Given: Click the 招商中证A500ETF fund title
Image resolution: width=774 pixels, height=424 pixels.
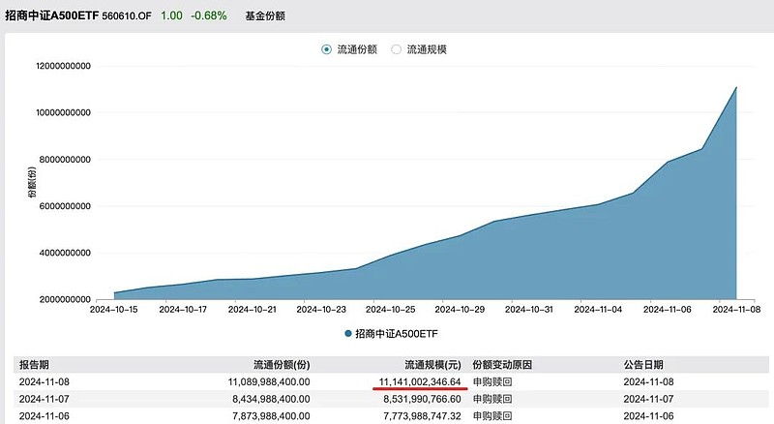Looking at the screenshot, I should [x=52, y=15].
